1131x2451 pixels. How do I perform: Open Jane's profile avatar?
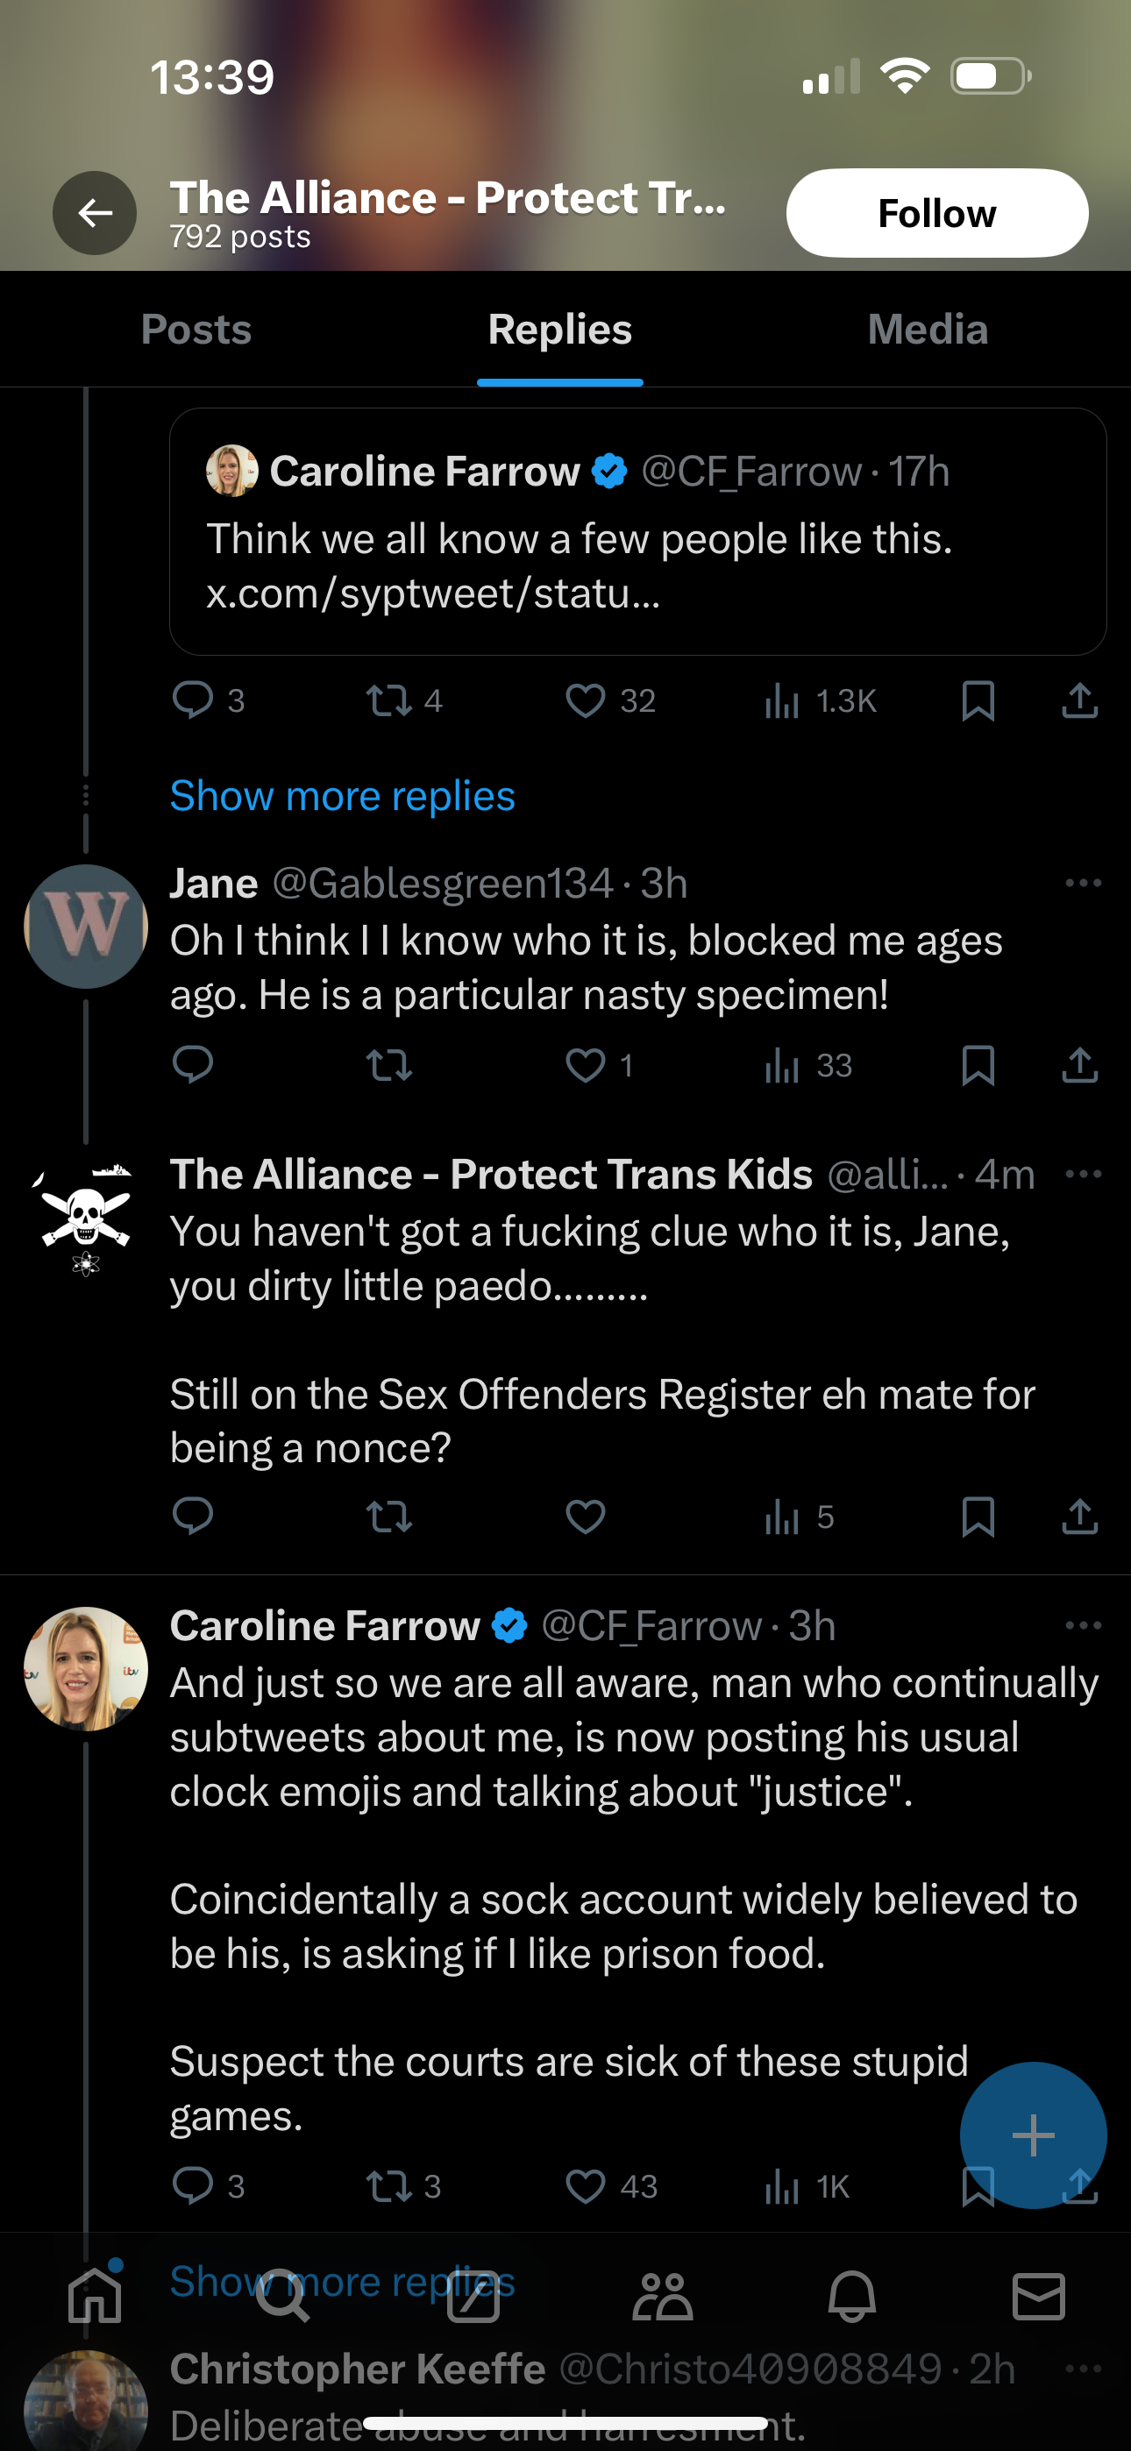(x=86, y=926)
